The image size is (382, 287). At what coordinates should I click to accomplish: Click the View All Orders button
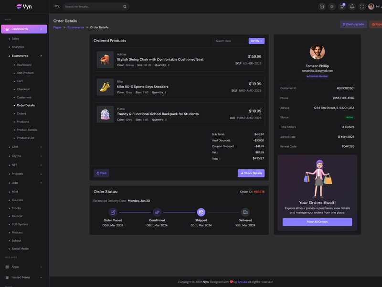[x=317, y=222]
